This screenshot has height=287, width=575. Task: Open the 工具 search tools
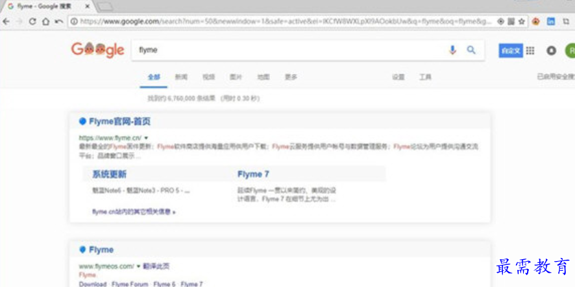tap(425, 77)
